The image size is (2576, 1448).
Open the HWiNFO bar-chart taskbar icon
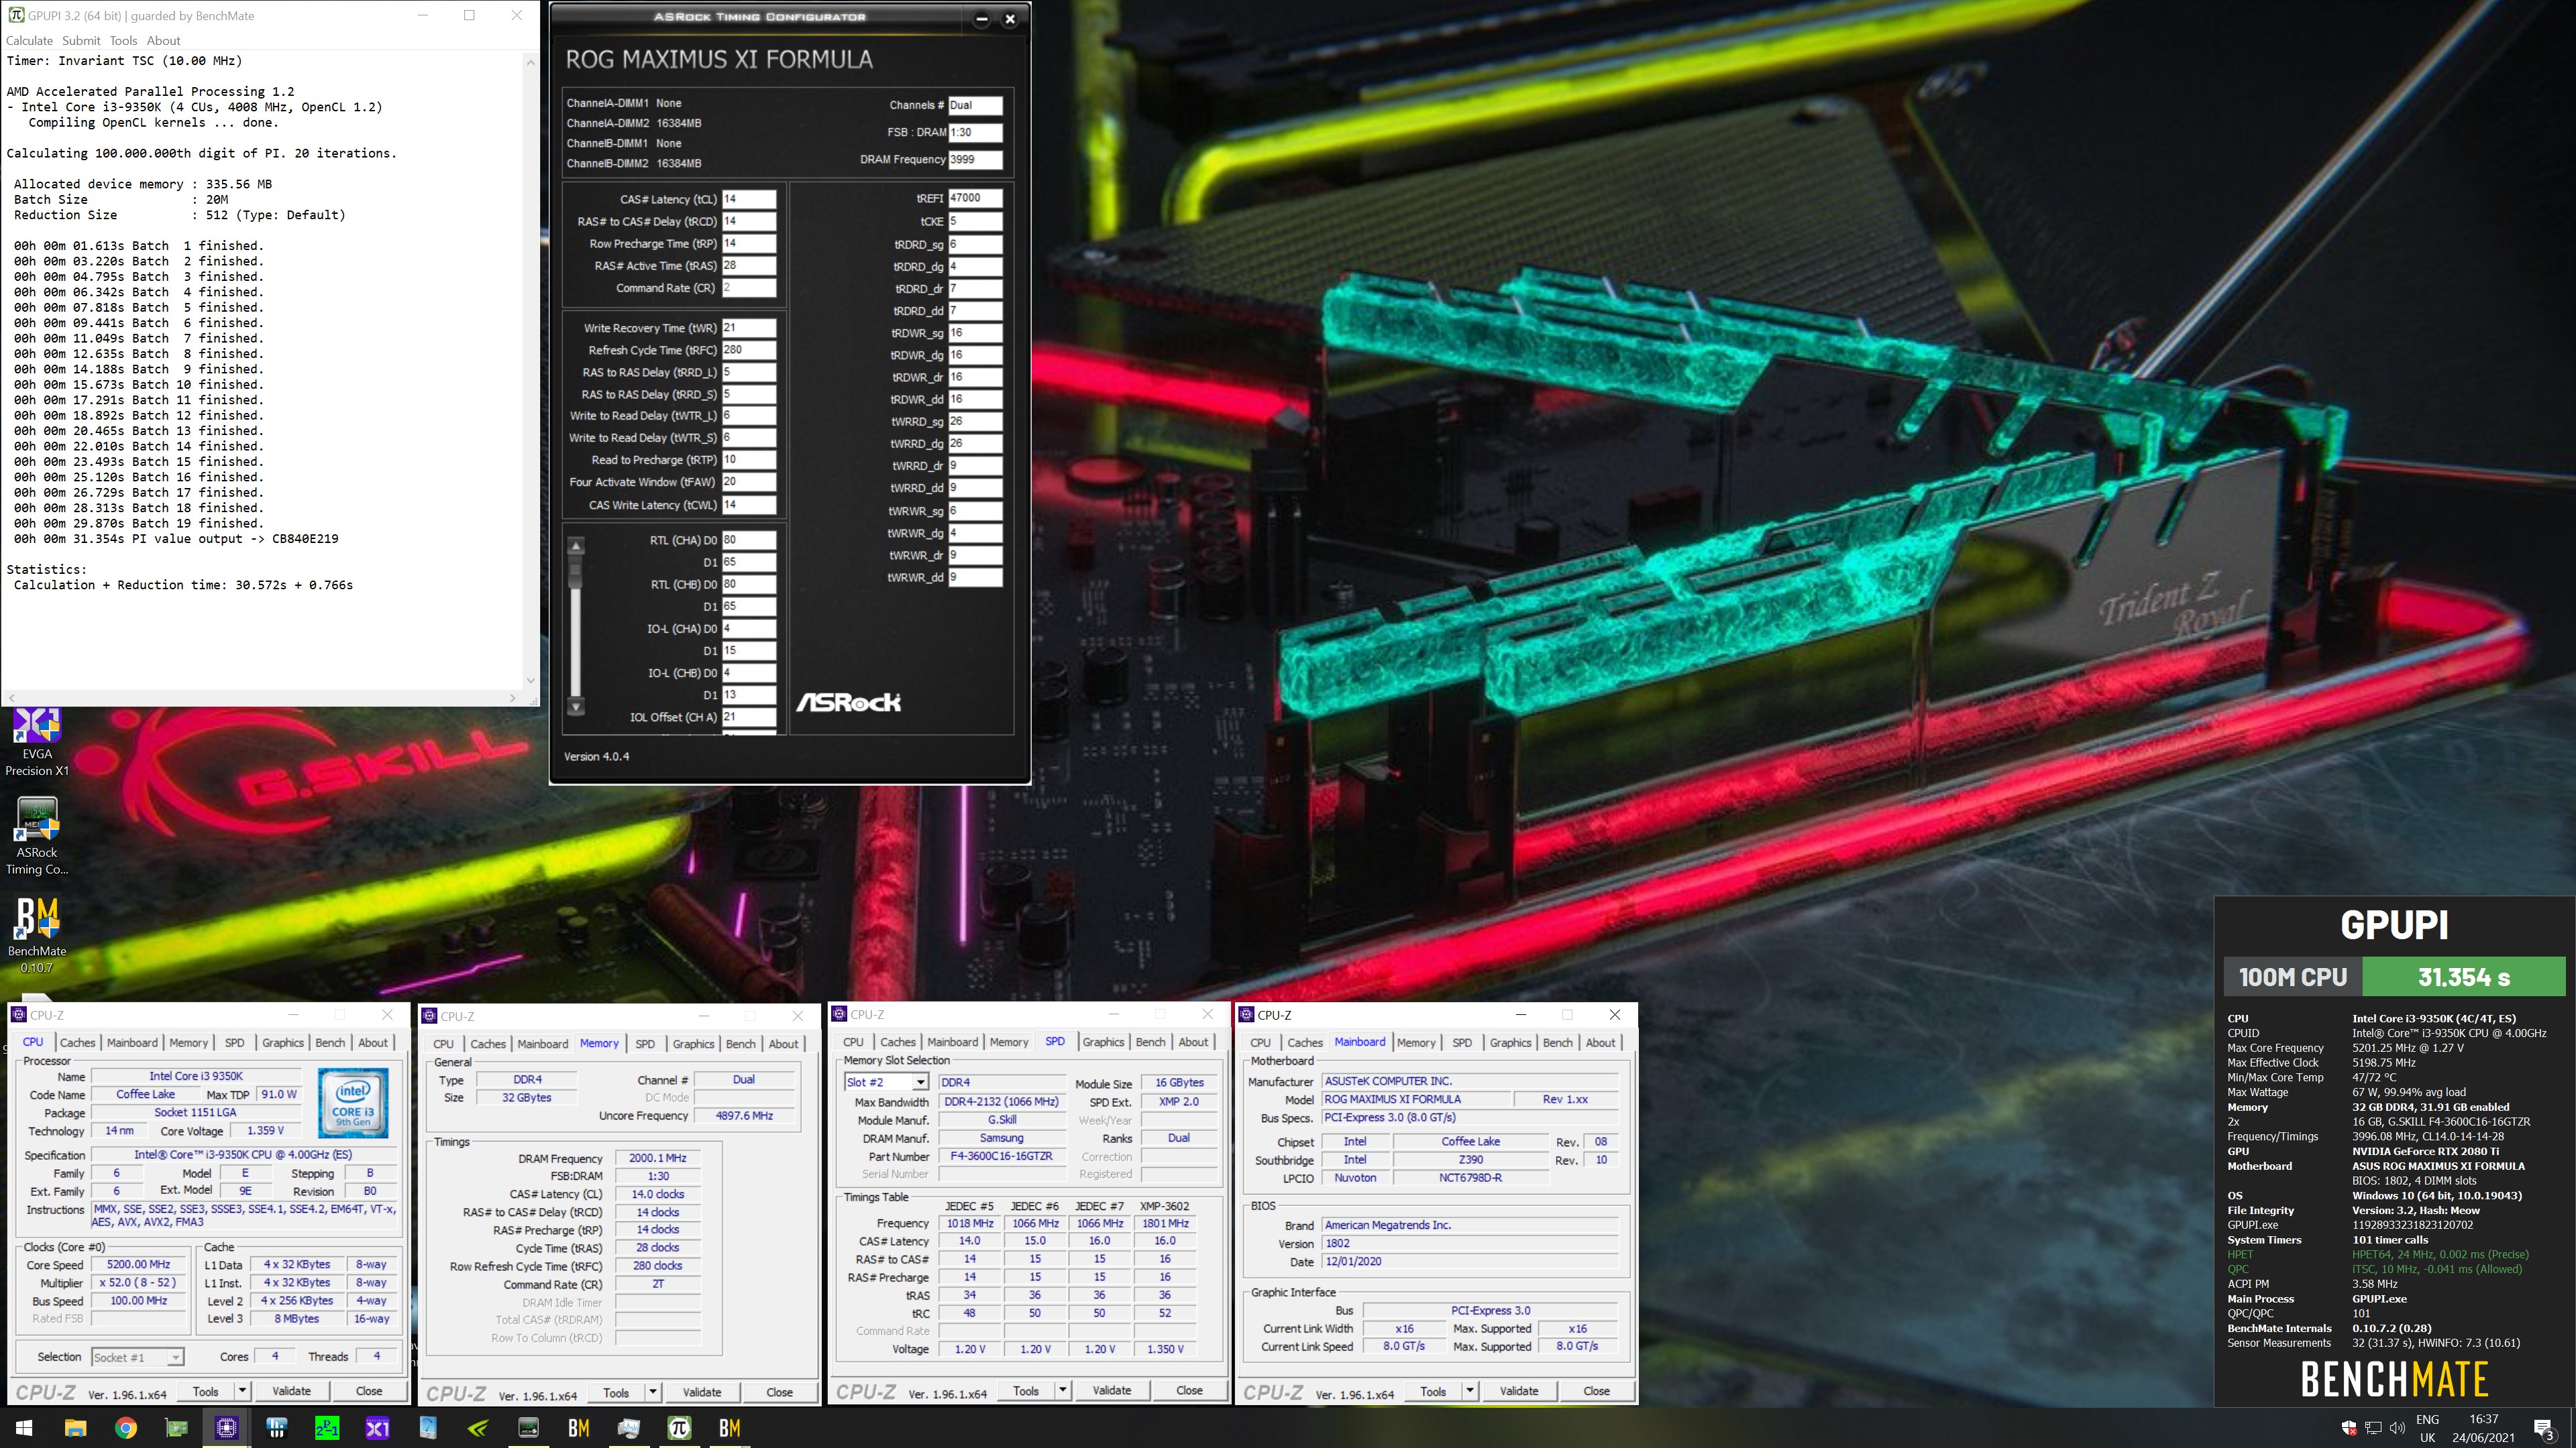(x=277, y=1428)
